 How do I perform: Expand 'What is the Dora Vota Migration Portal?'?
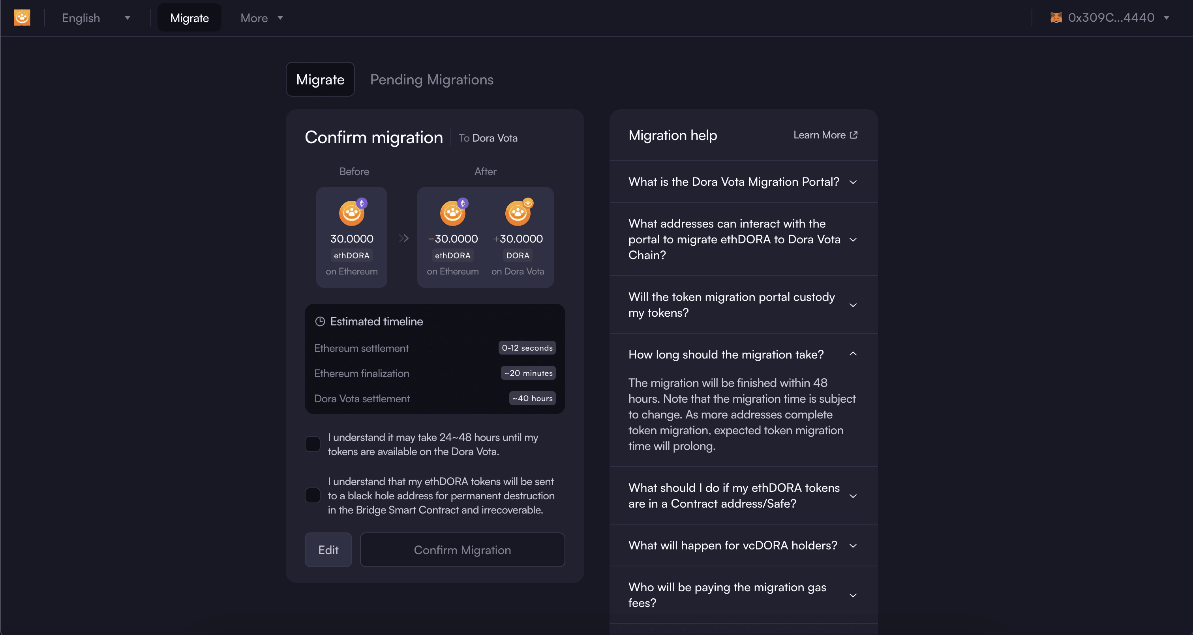click(743, 181)
